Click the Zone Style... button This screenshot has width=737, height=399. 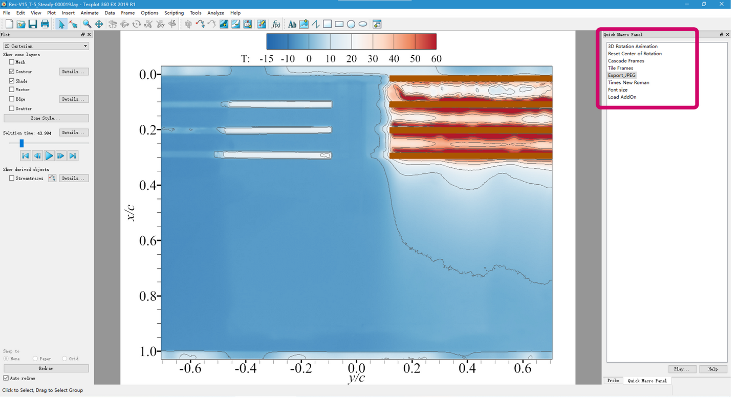click(x=46, y=118)
